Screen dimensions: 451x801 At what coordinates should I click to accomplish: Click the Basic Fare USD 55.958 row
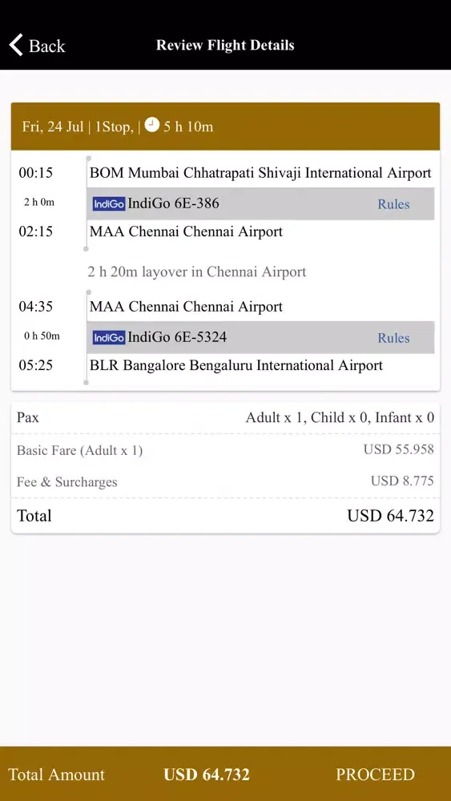(x=225, y=450)
